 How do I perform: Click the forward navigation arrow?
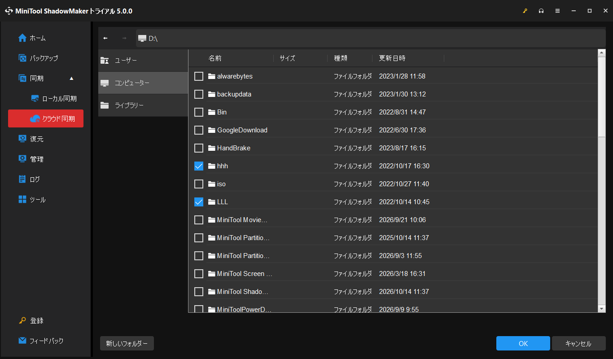point(124,38)
